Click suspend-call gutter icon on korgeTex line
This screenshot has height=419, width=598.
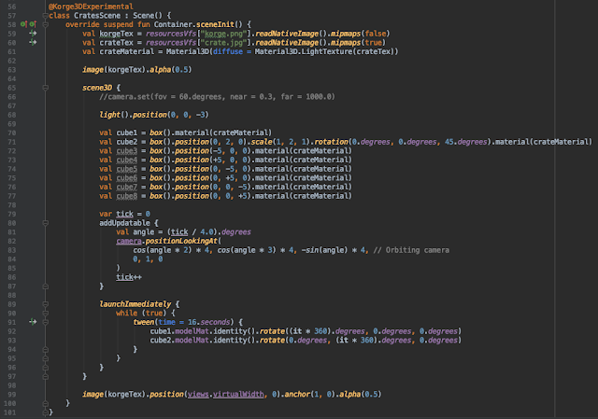(x=33, y=32)
